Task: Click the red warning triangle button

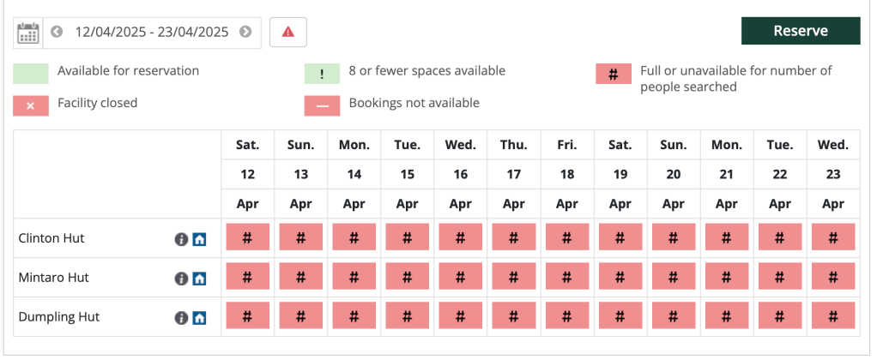Action: tap(288, 33)
